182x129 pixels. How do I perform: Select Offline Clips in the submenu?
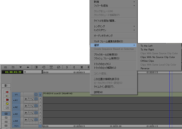[159, 61]
